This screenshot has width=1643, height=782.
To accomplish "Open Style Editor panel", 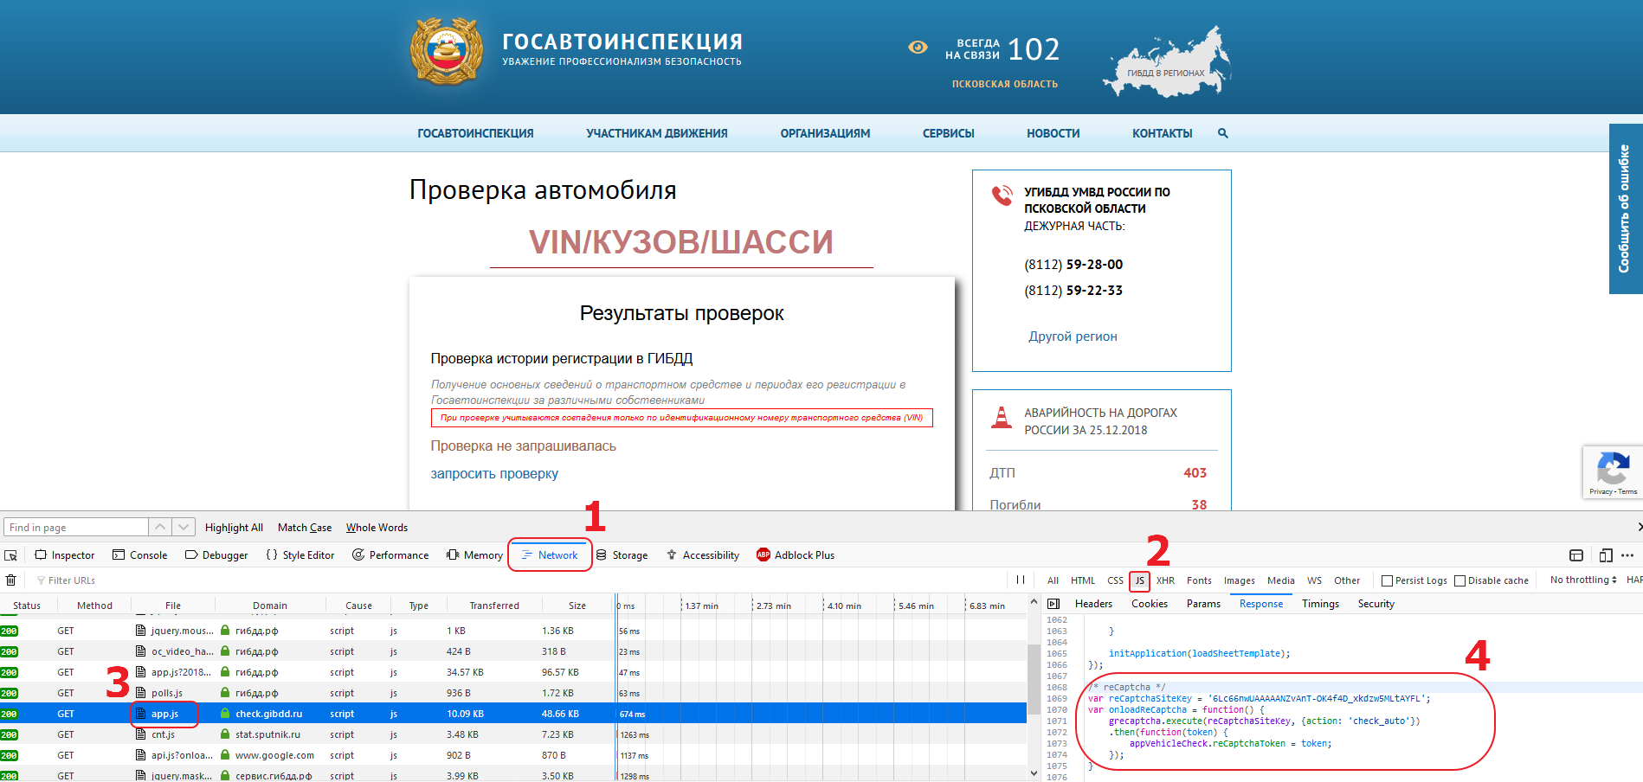I will coord(300,555).
